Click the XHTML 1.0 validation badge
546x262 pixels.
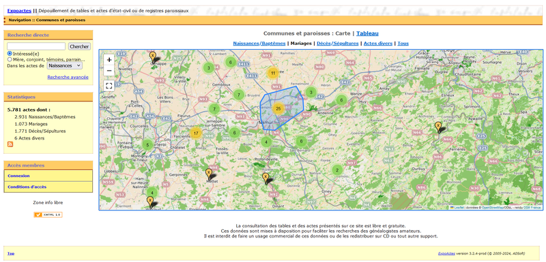click(48, 215)
